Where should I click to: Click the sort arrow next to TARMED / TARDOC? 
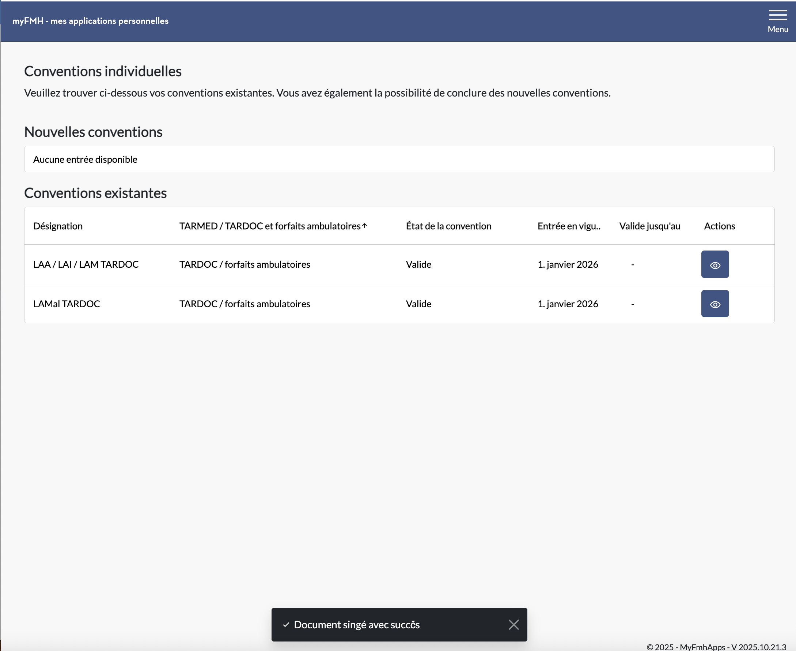click(x=365, y=226)
